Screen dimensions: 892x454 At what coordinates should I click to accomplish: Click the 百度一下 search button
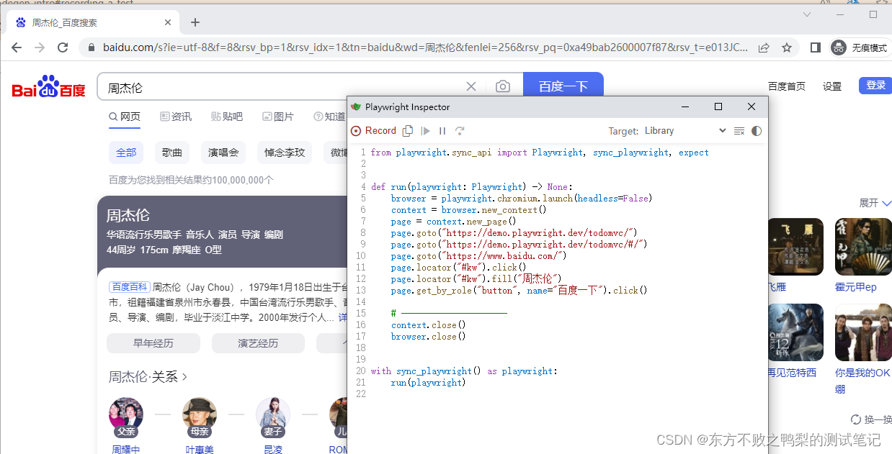point(563,86)
